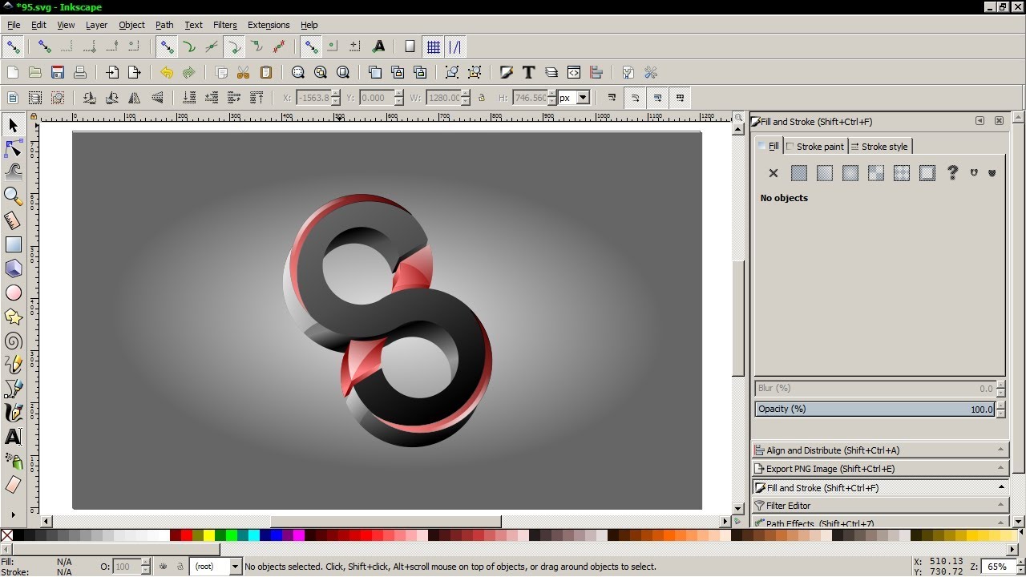Toggle snap text anchors and baselines

tap(379, 46)
